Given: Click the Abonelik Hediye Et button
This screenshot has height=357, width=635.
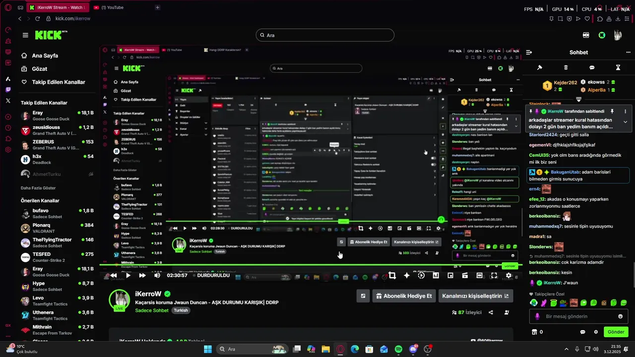Looking at the screenshot, I should click(x=404, y=296).
